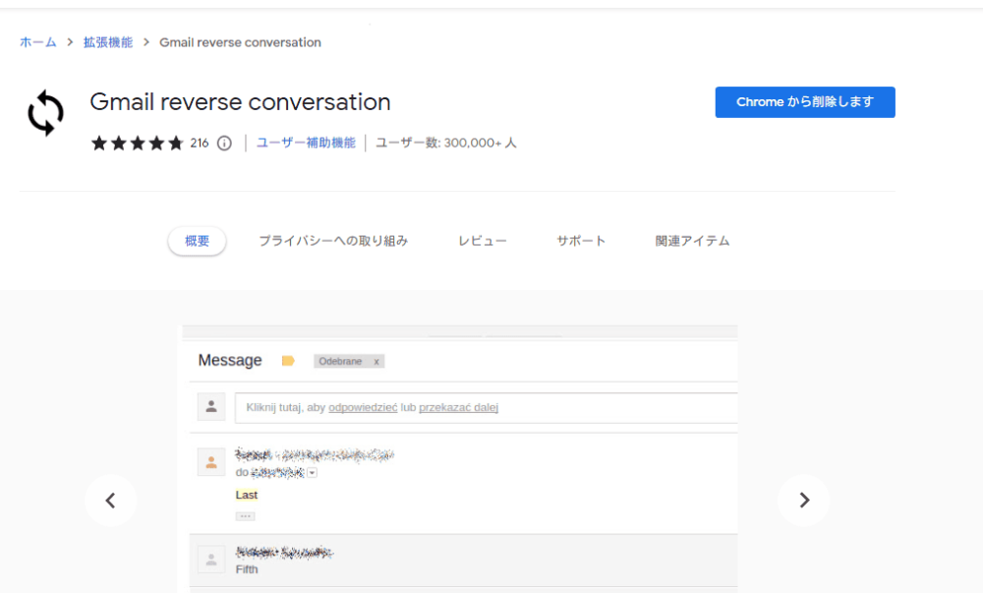Go to the サポート tab
The image size is (983, 593).
click(x=581, y=241)
